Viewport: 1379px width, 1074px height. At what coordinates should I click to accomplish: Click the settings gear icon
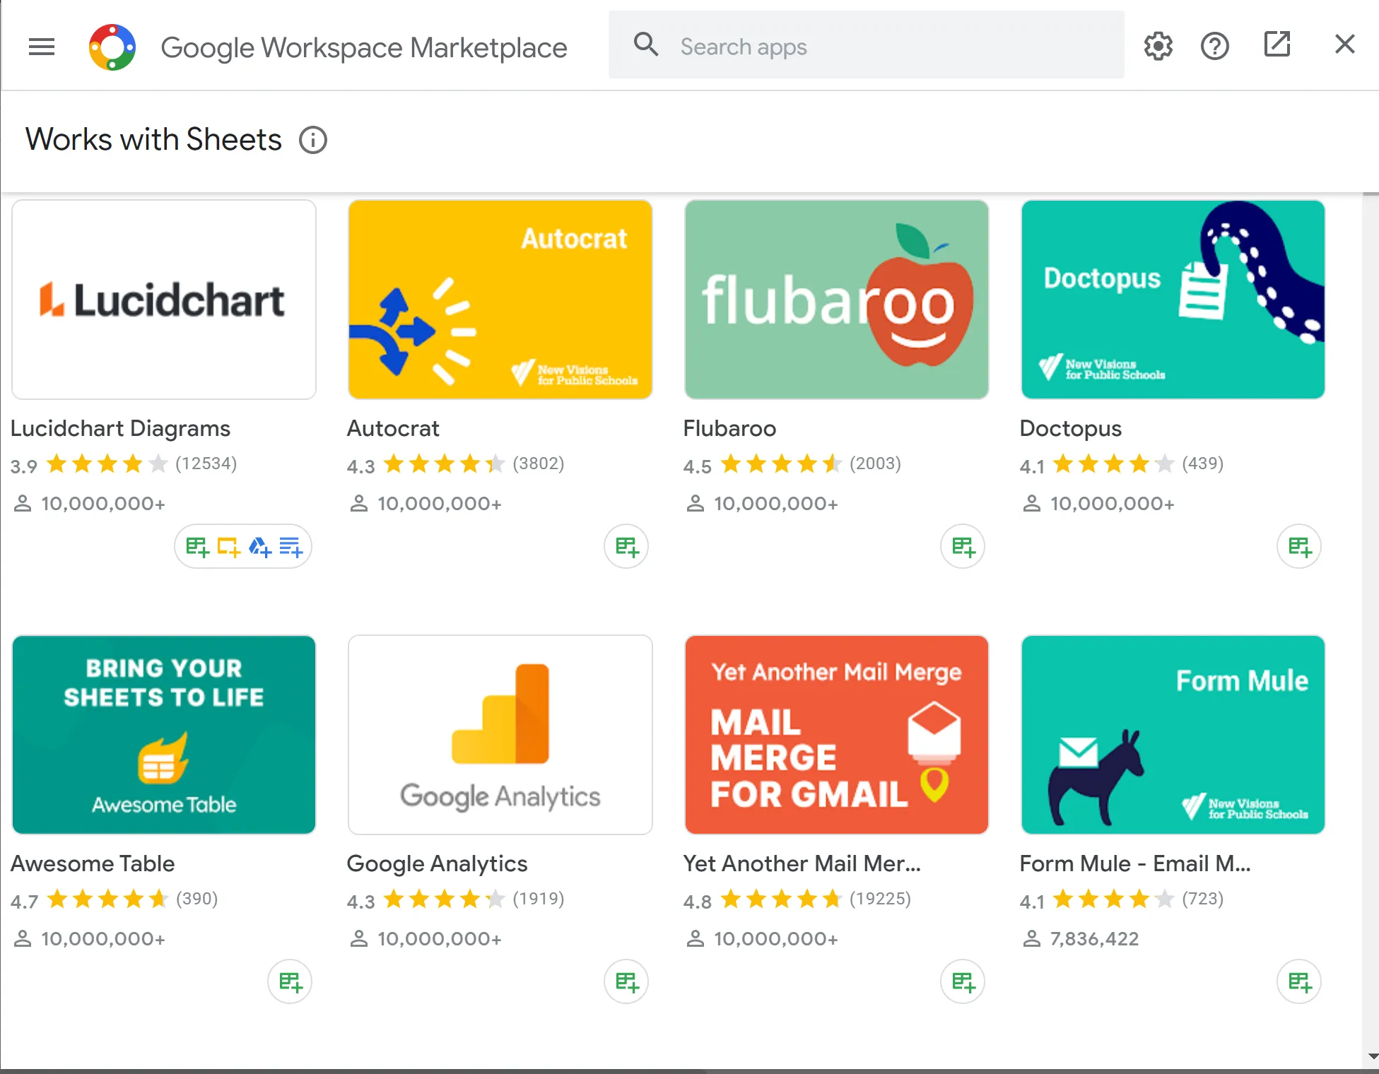[x=1158, y=47]
